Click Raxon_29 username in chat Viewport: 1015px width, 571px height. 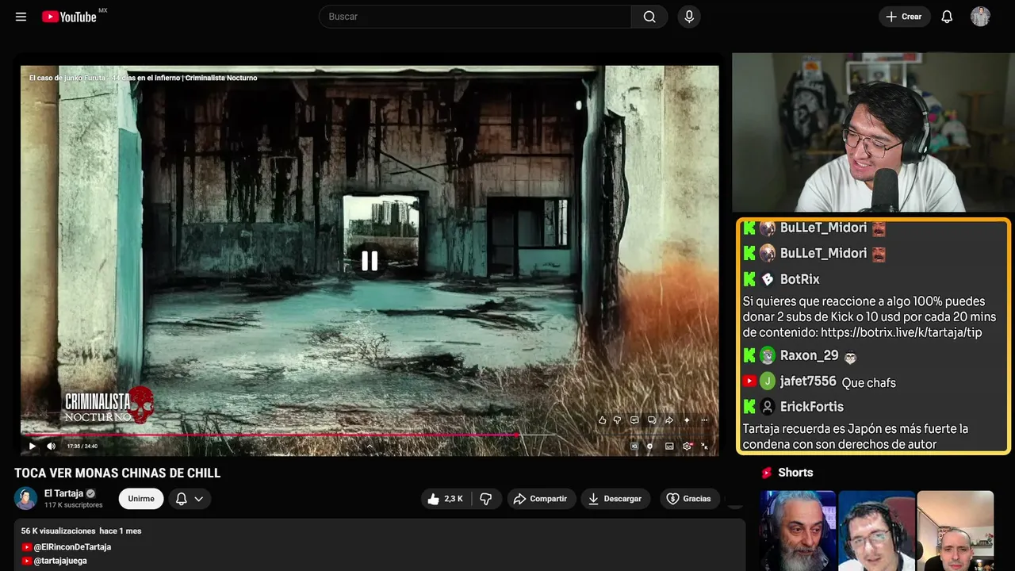809,355
